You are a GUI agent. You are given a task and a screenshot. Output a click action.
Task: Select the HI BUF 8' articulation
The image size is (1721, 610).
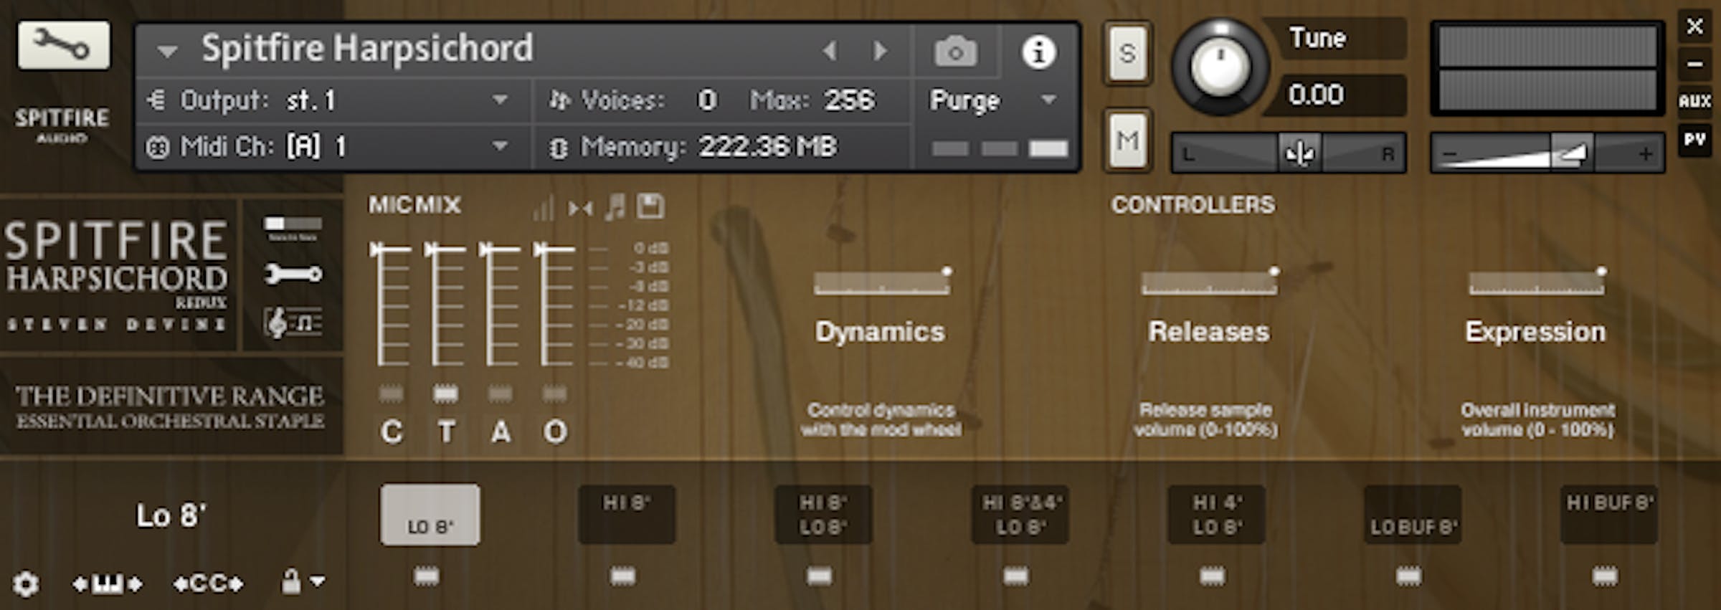pos(1609,514)
